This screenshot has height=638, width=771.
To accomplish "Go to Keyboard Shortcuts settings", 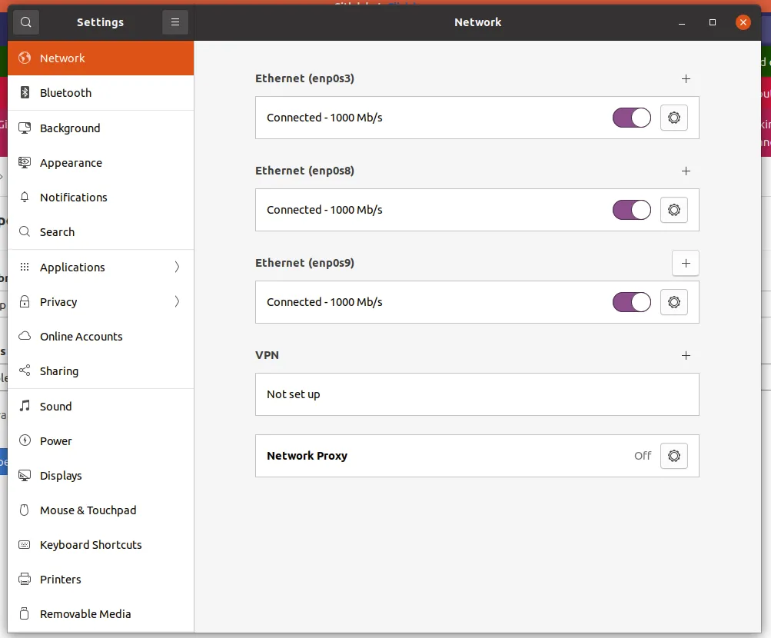I will [x=91, y=545].
